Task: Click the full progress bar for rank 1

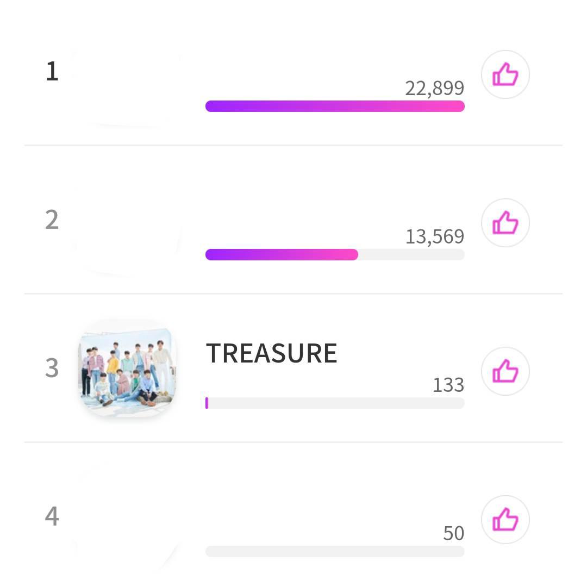Action: (335, 106)
